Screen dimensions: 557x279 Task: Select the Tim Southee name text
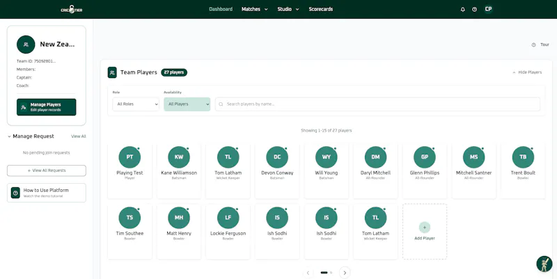[130, 234]
